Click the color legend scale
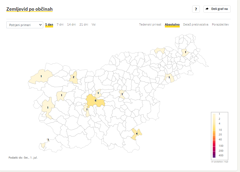The image size is (240, 172). [x=214, y=135]
